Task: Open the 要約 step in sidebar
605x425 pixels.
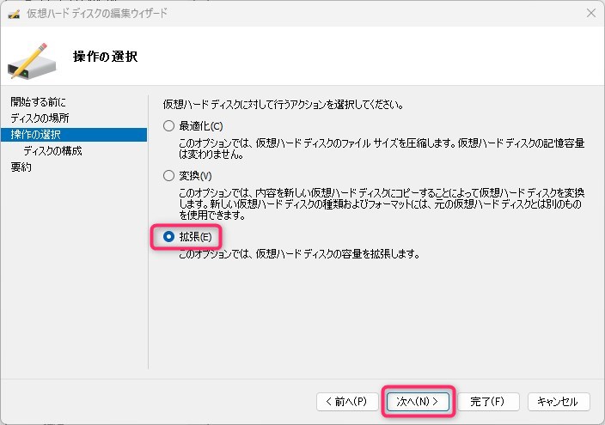Action: tap(21, 167)
